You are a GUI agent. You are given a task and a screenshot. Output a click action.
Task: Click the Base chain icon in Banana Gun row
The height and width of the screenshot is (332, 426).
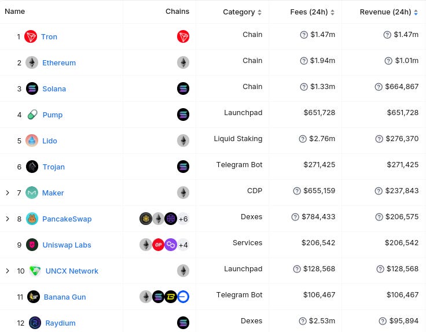[x=183, y=297]
